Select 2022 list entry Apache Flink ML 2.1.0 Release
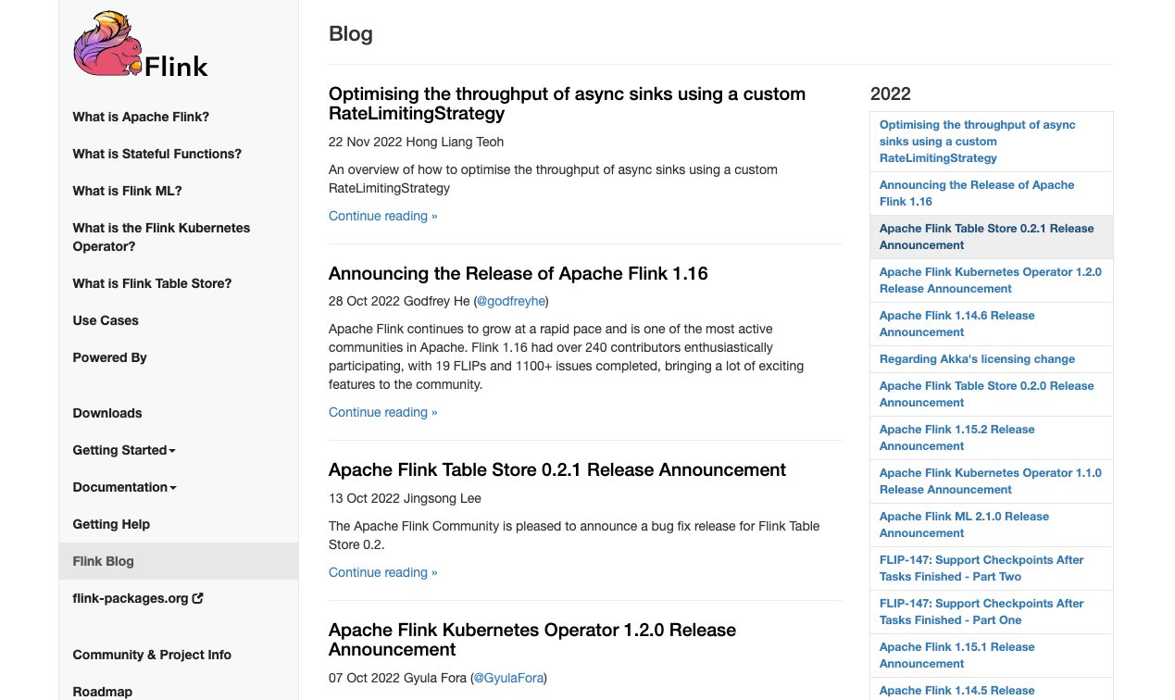Image resolution: width=1175 pixels, height=700 pixels. [992, 525]
